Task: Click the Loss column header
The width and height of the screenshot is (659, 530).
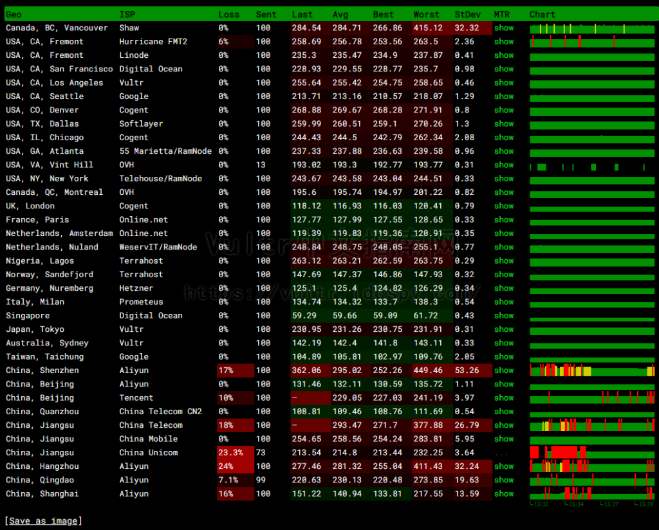Action: click(228, 14)
